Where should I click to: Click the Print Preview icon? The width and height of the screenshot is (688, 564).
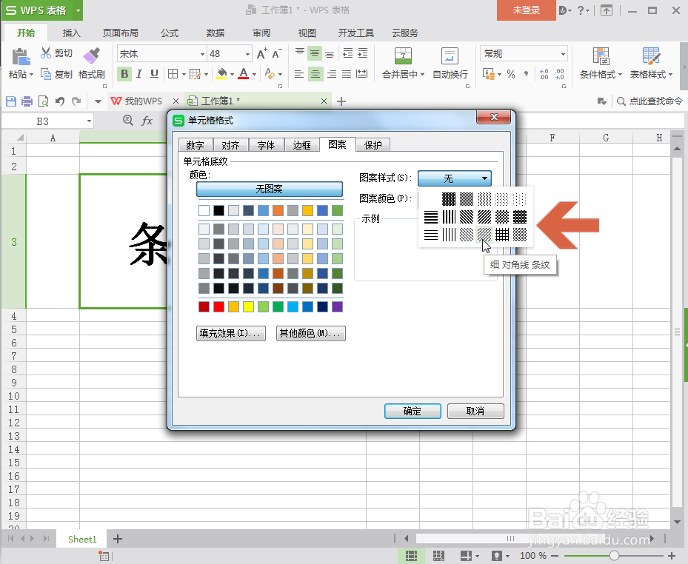coord(44,101)
